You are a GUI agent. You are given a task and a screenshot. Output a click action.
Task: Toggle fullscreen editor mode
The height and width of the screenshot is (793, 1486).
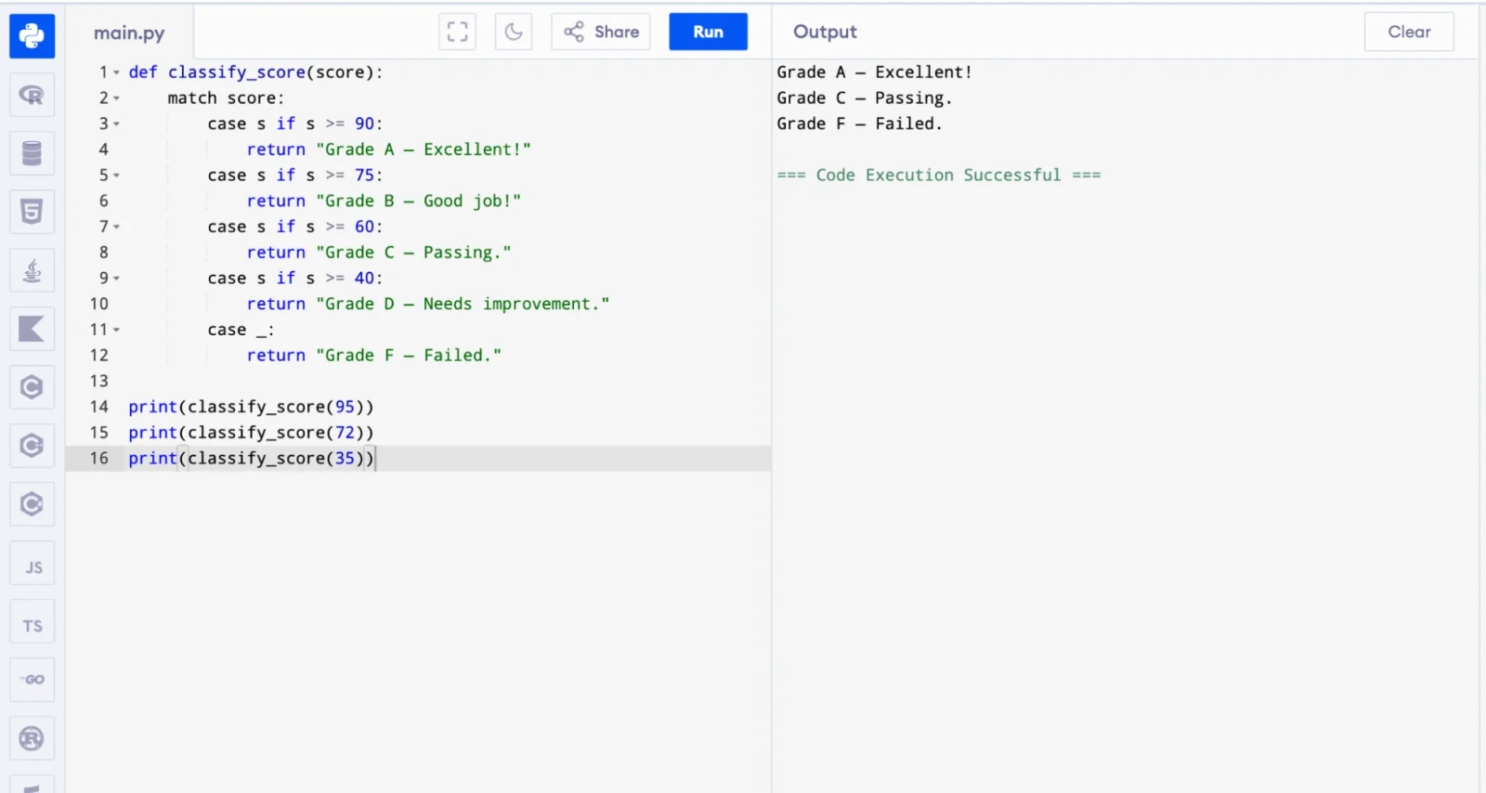point(457,32)
